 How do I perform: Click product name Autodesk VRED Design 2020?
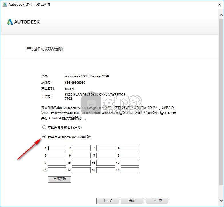87,76
